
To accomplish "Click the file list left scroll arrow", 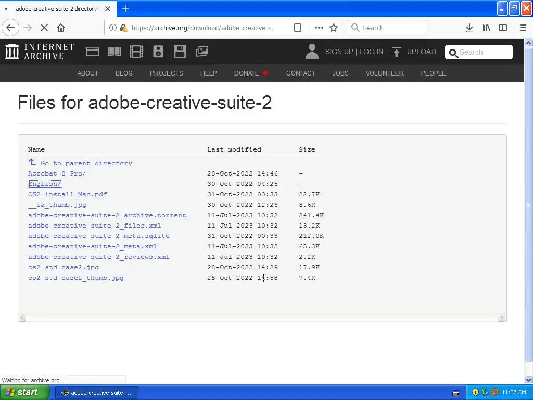I will [22, 318].
